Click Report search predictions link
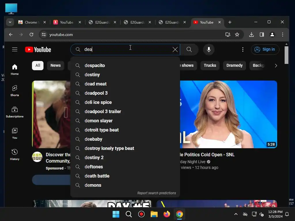Screen dimensions: 295x221 [x=156, y=193]
